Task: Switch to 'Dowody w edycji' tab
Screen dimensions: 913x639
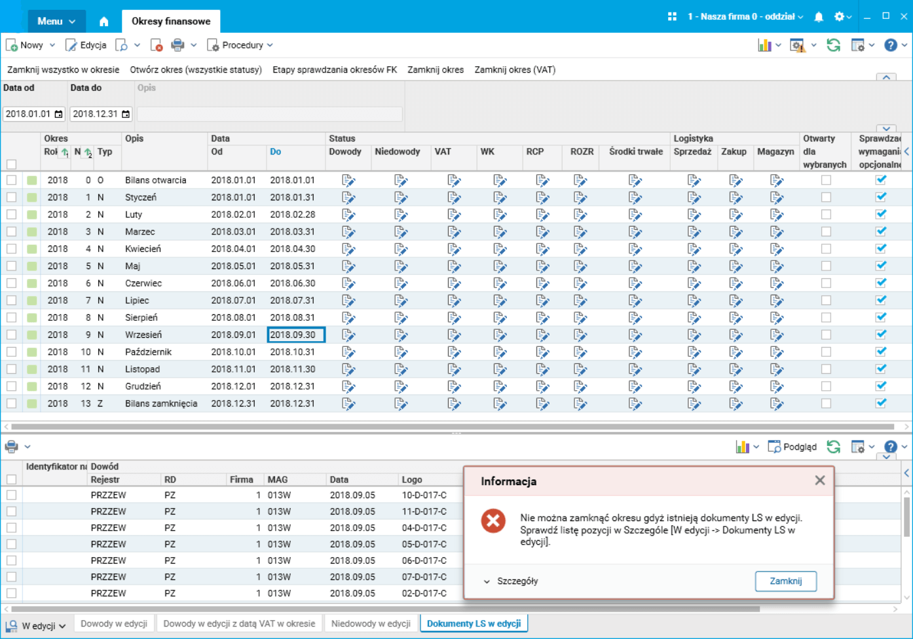Action: pos(114,624)
